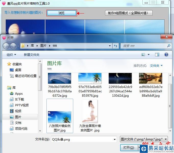This screenshot has width=174, height=153.
Task: Select 最近访问的位置 in the sidebar
Action: 26,76
